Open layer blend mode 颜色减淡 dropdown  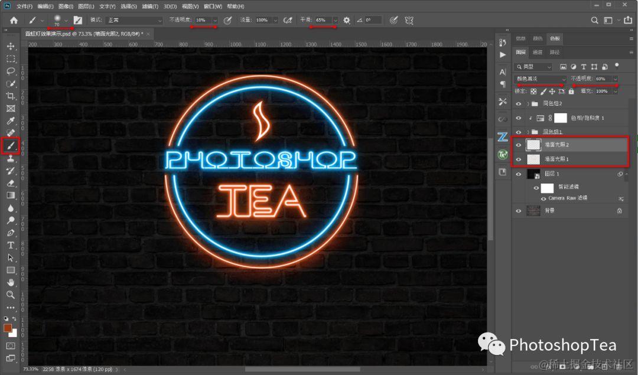(541, 79)
